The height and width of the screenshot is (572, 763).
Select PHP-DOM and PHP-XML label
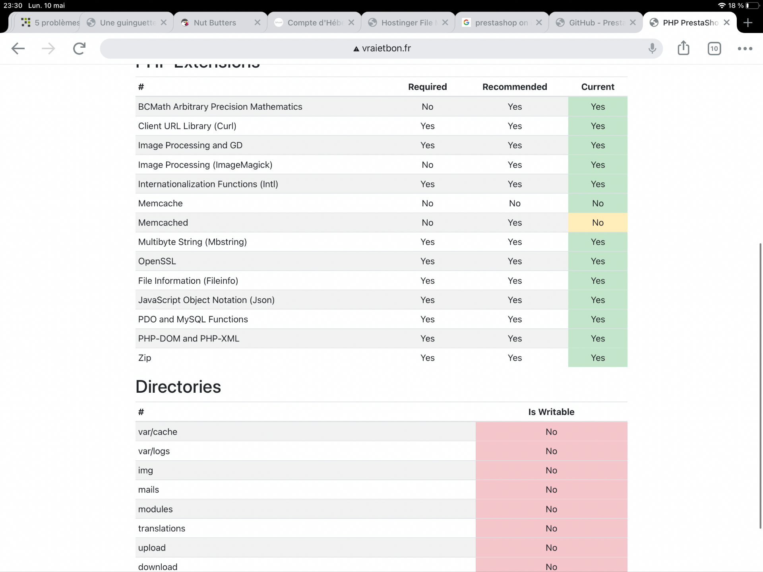pos(189,338)
